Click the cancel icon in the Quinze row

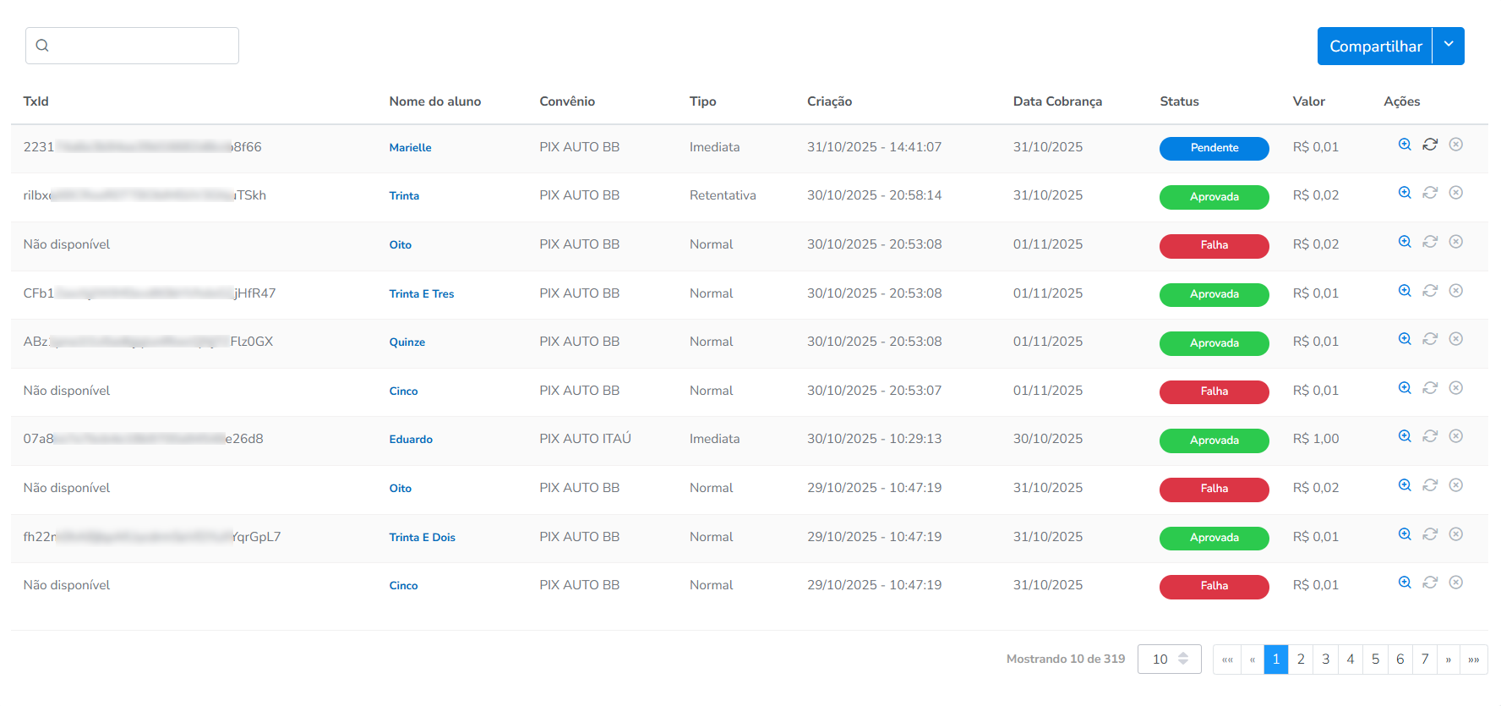(1456, 339)
